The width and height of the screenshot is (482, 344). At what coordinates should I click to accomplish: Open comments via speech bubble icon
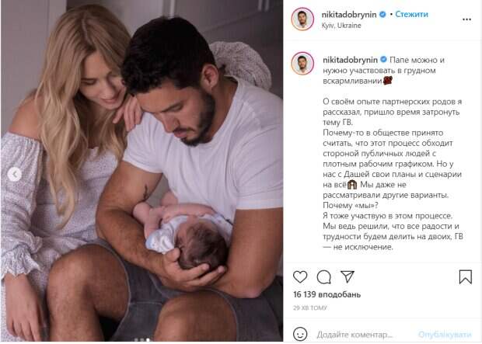pos(323,277)
